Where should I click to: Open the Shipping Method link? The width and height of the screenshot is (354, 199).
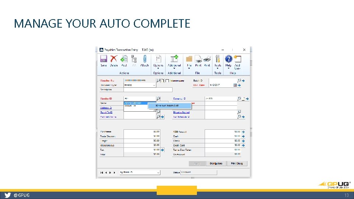point(181,112)
